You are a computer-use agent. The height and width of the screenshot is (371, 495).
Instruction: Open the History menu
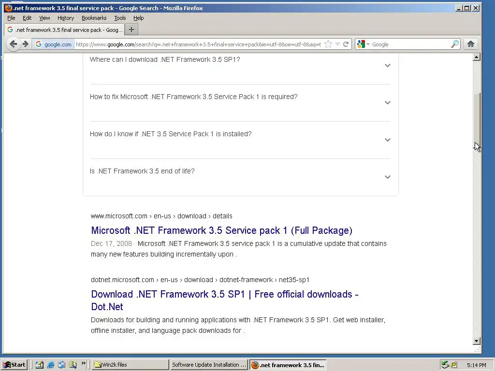point(66,18)
